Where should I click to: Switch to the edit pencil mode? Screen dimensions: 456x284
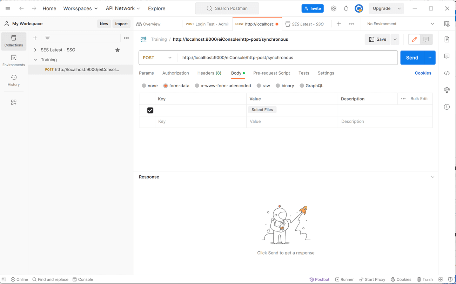pos(414,39)
